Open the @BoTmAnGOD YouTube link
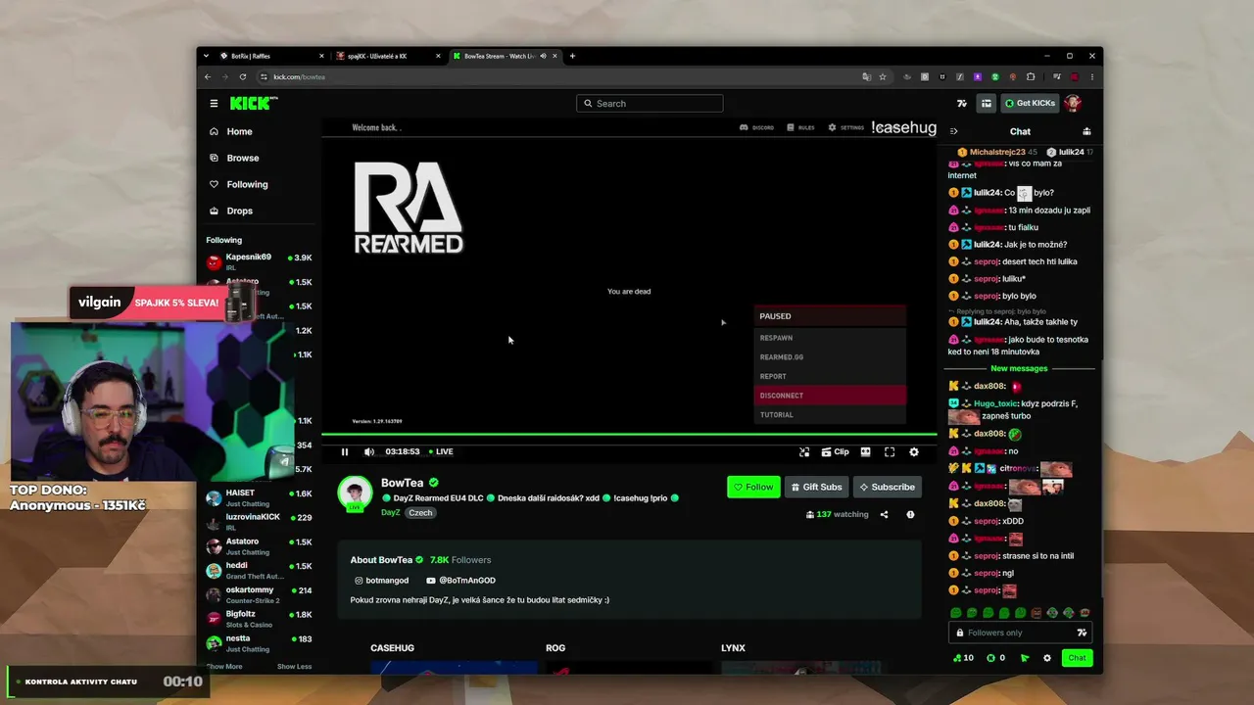Viewport: 1254px width, 705px height. [461, 581]
